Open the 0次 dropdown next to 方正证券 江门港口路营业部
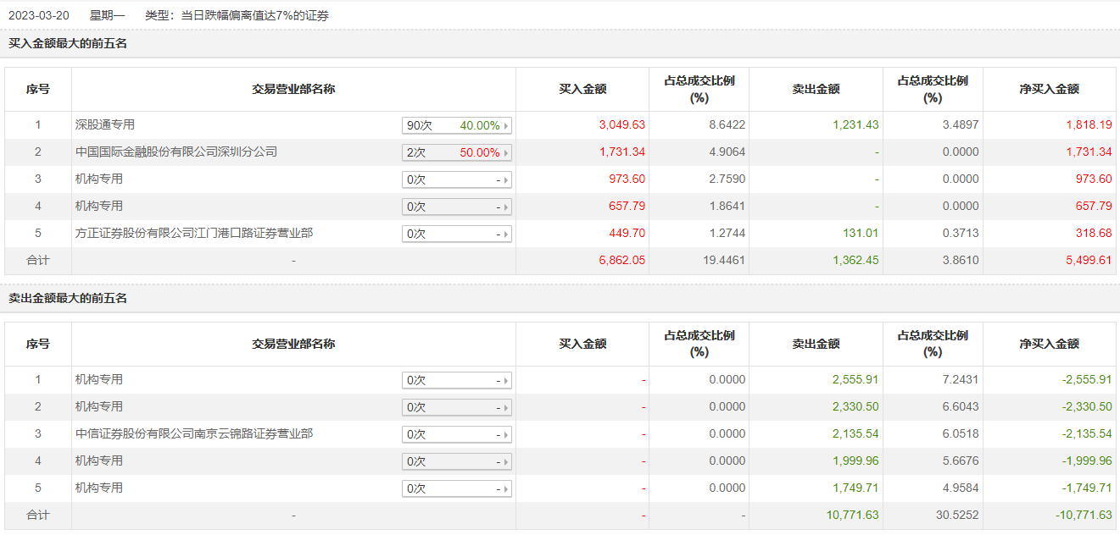This screenshot has width=1120, height=535. click(456, 234)
